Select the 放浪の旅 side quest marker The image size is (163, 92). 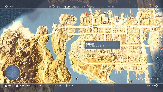tap(81, 46)
